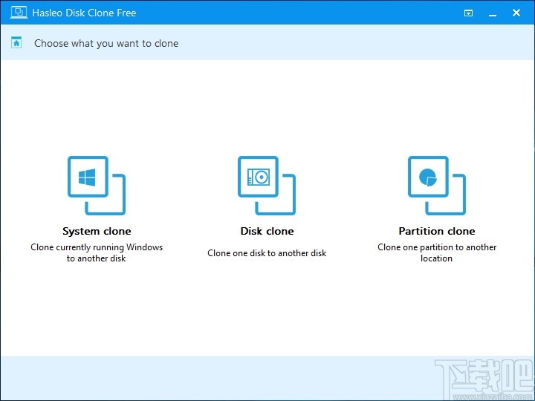Open the title bar dropdown menu button
The image size is (535, 401).
point(468,13)
